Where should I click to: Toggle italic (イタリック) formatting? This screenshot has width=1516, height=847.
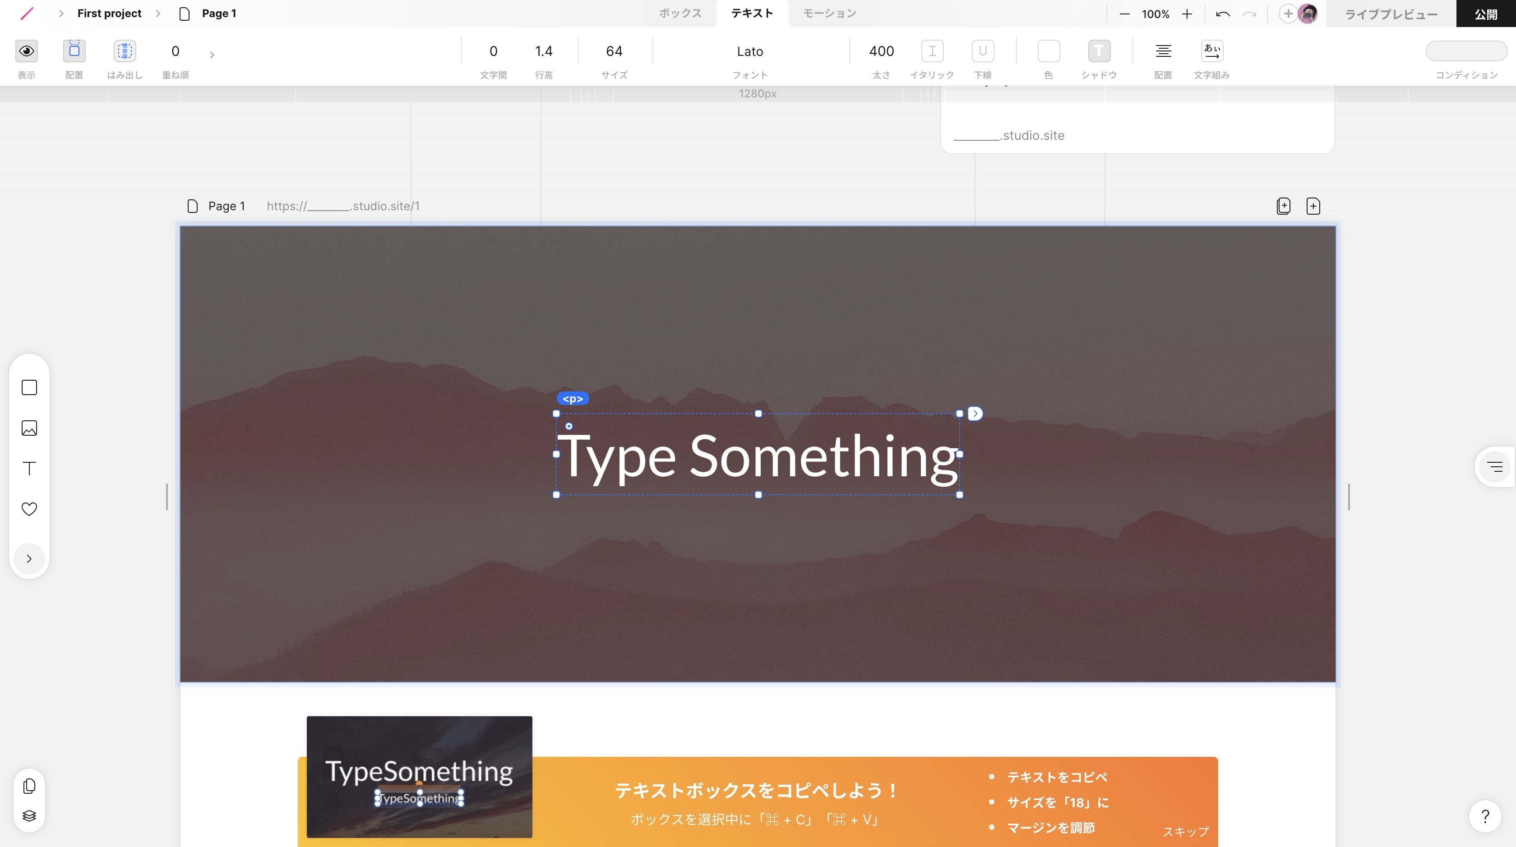coord(932,51)
